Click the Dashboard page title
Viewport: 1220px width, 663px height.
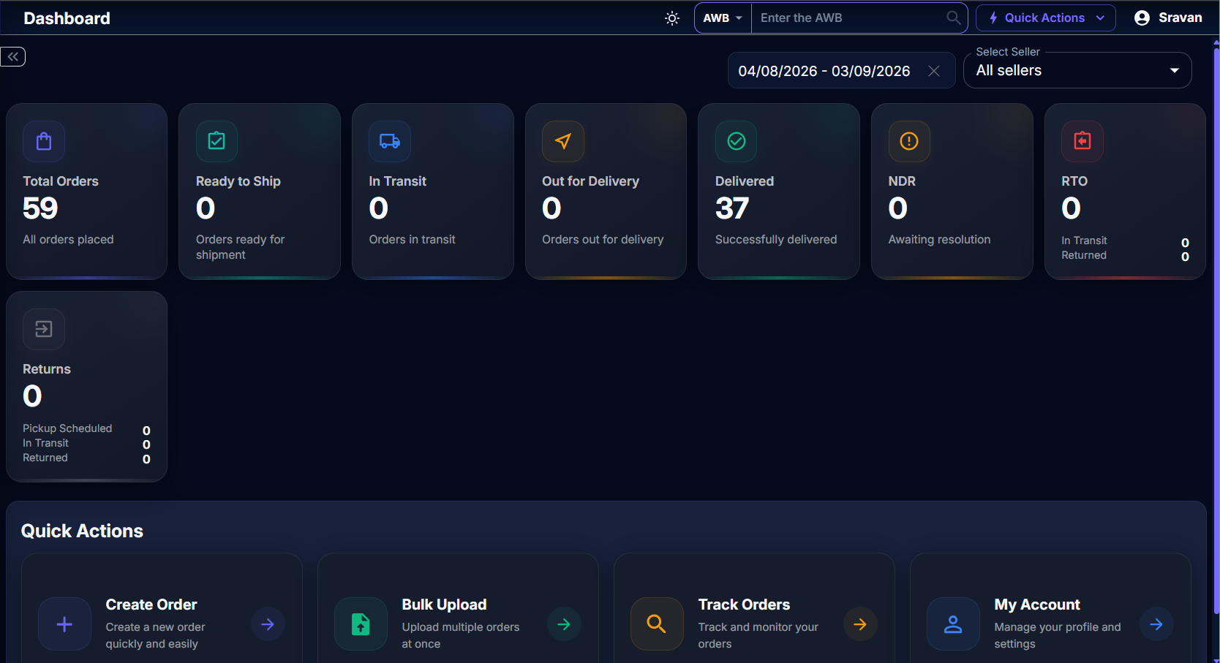67,18
